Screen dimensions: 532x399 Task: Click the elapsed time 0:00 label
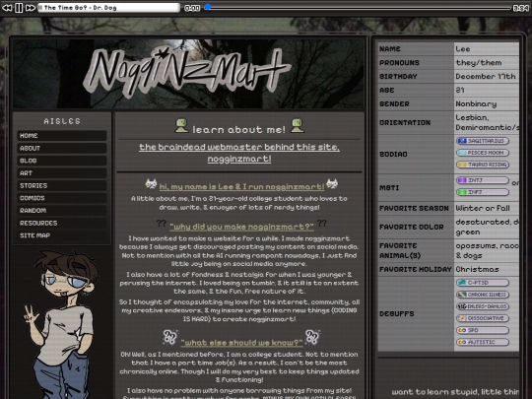click(x=192, y=8)
